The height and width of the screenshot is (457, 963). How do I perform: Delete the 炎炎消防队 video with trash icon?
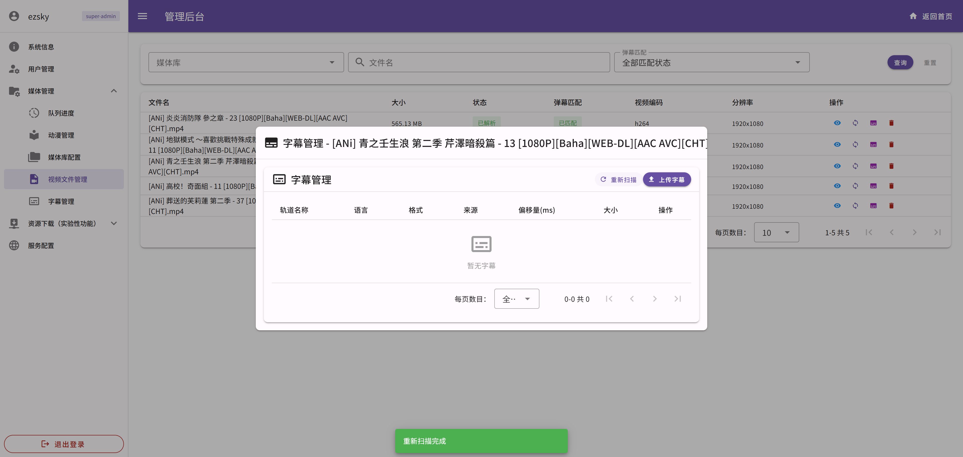pyautogui.click(x=892, y=123)
